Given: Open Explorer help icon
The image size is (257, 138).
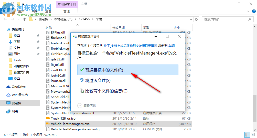Looking at the screenshot, I should coord(254,11).
